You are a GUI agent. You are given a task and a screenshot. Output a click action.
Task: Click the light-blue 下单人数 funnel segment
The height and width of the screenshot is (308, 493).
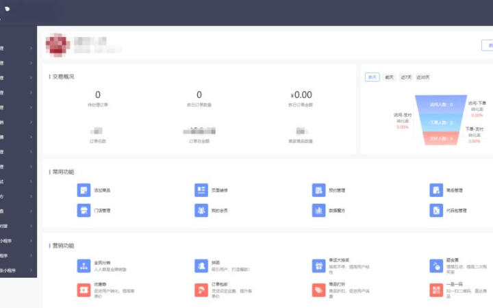[441, 123]
